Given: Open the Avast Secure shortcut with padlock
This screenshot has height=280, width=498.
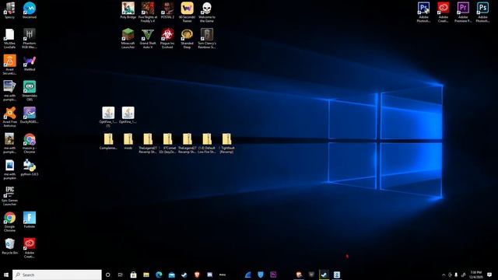Looking at the screenshot, I should pyautogui.click(x=9, y=65).
